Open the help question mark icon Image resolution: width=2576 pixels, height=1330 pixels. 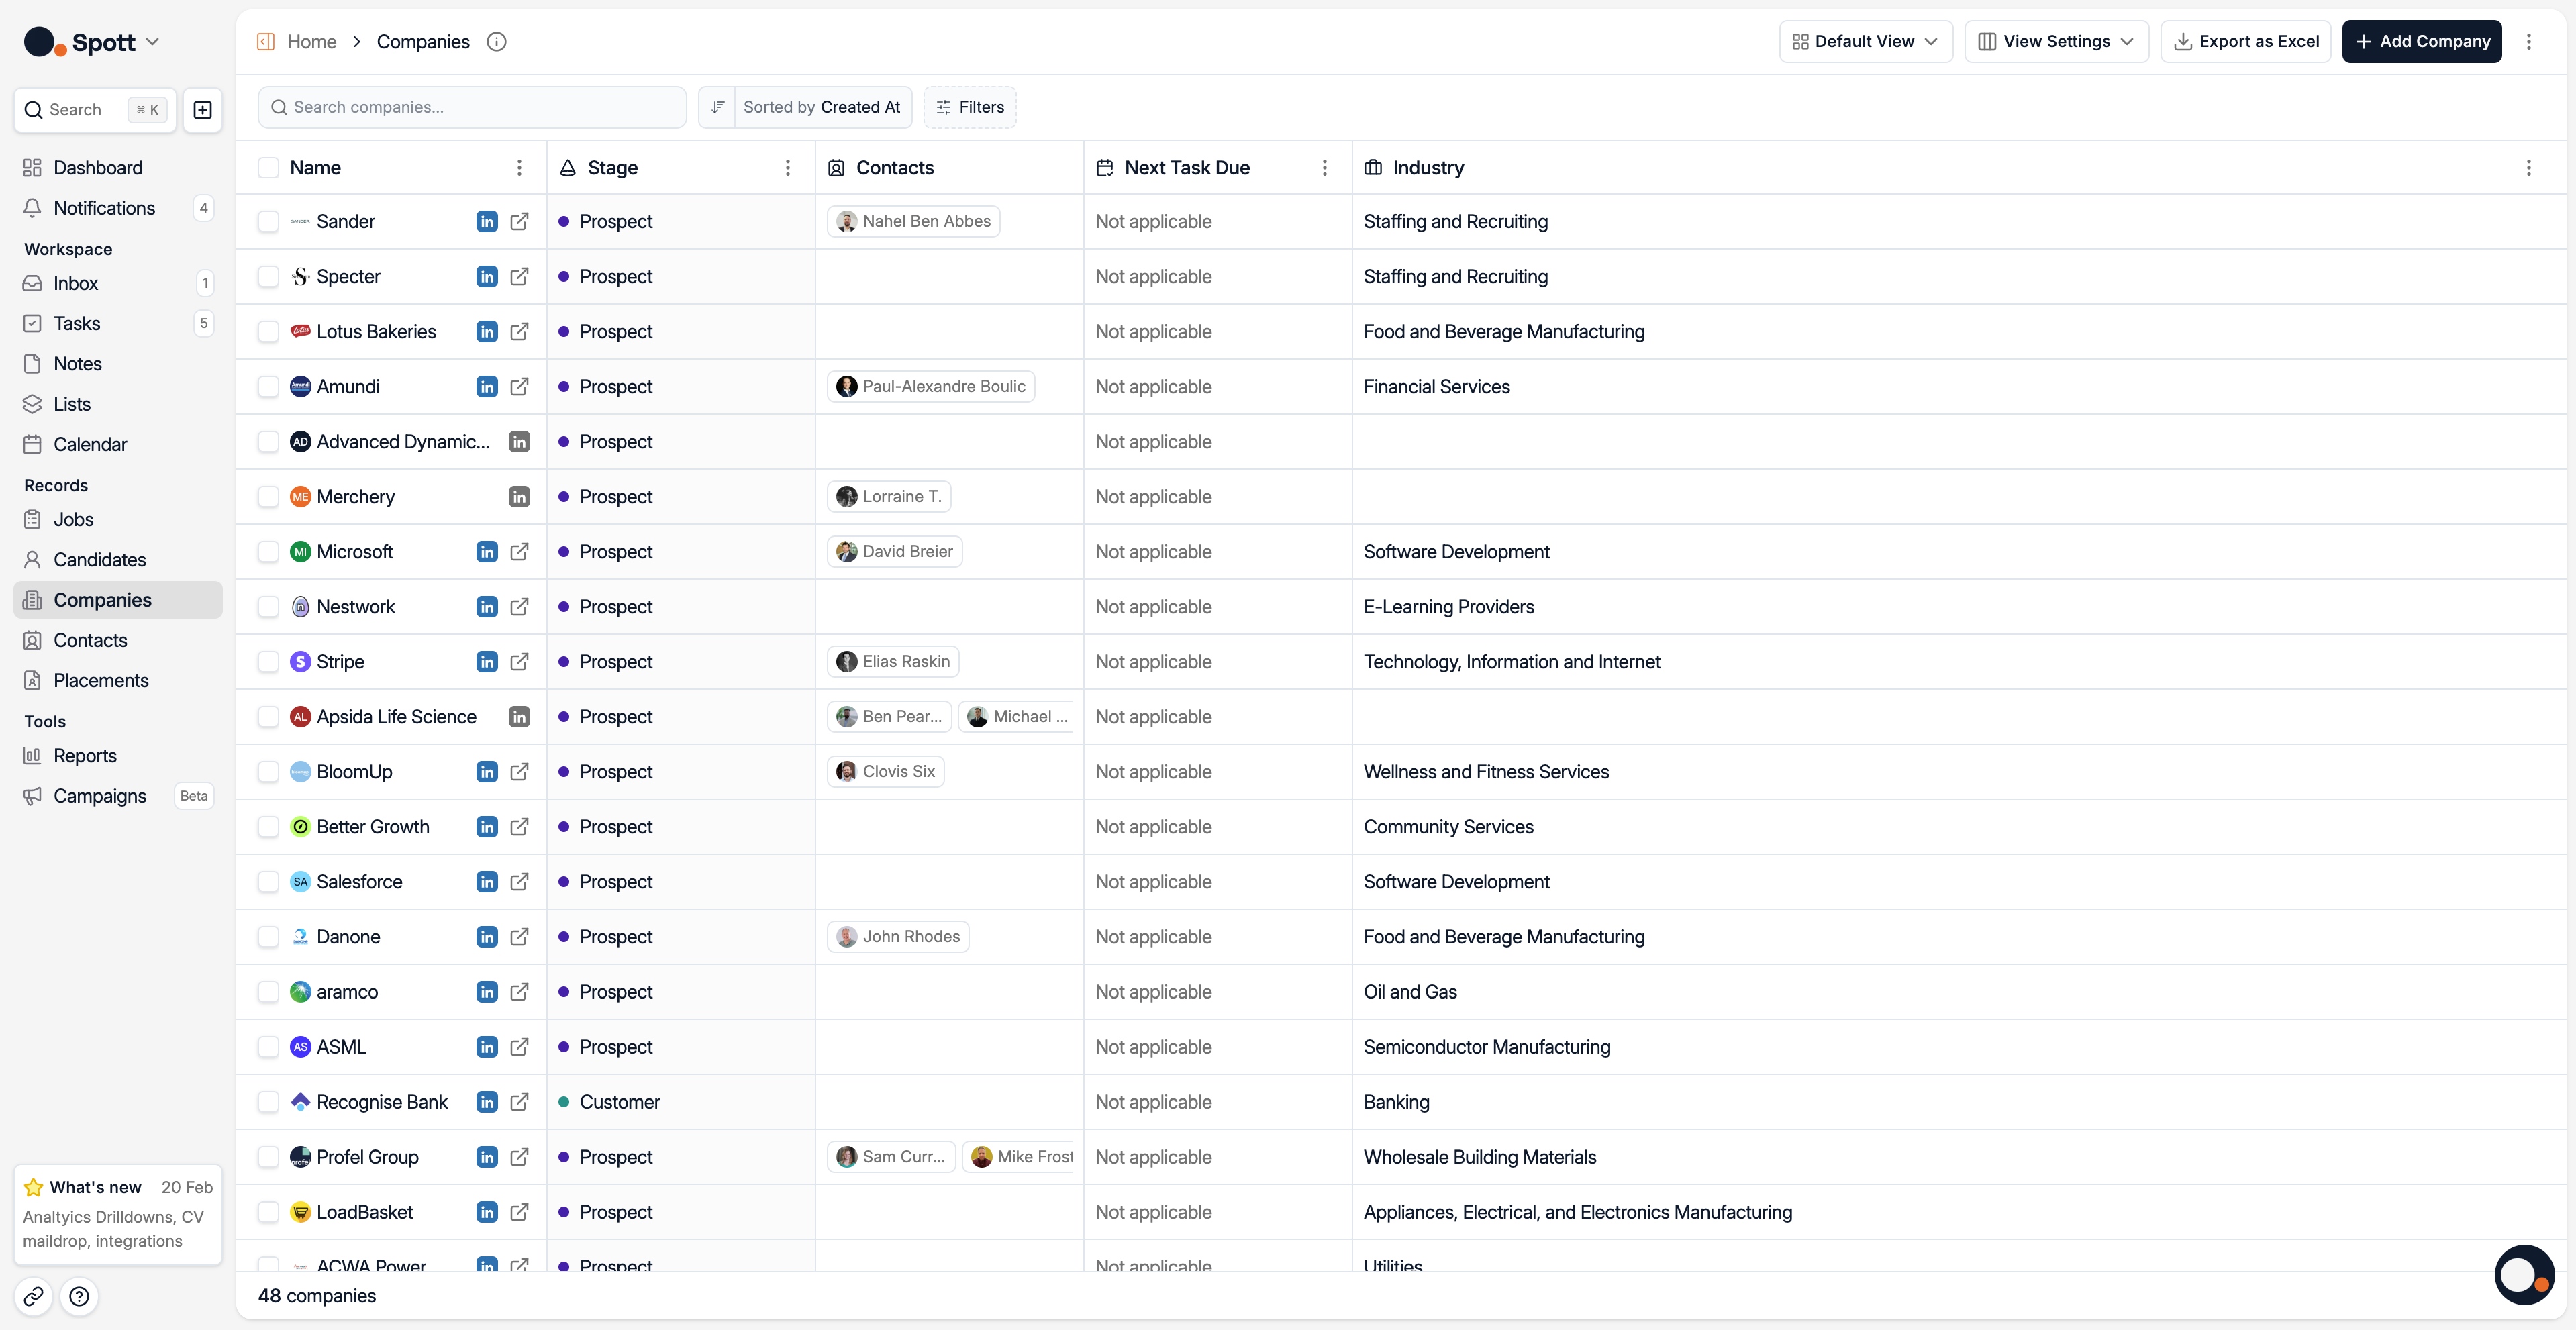click(79, 1296)
